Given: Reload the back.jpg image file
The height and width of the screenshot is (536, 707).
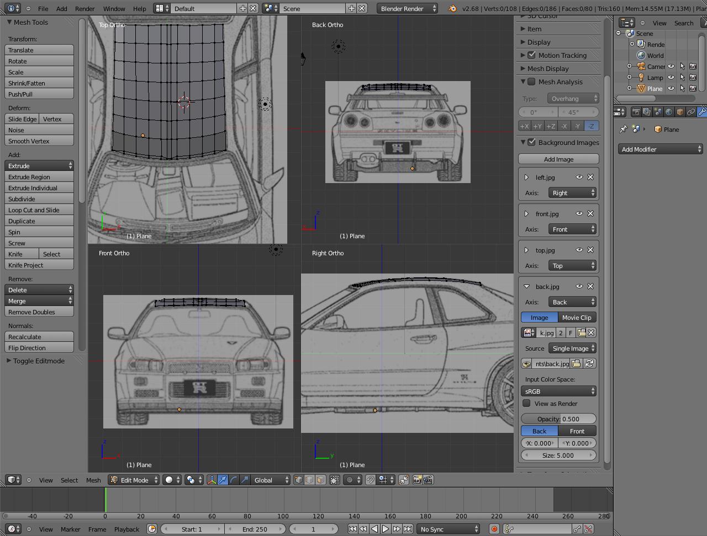Looking at the screenshot, I should point(589,363).
